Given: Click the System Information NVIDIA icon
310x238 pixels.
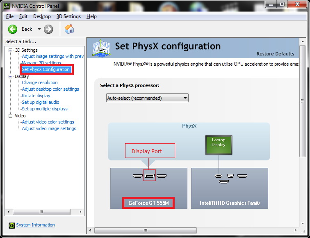Looking at the screenshot, I should pyautogui.click(x=11, y=225).
